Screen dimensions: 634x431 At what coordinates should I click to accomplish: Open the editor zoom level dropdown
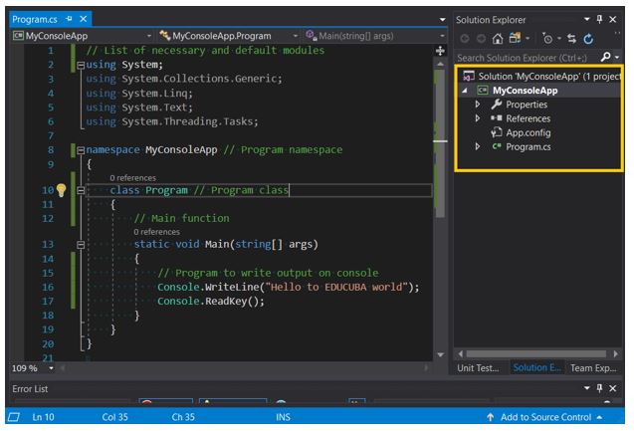pos(52,367)
